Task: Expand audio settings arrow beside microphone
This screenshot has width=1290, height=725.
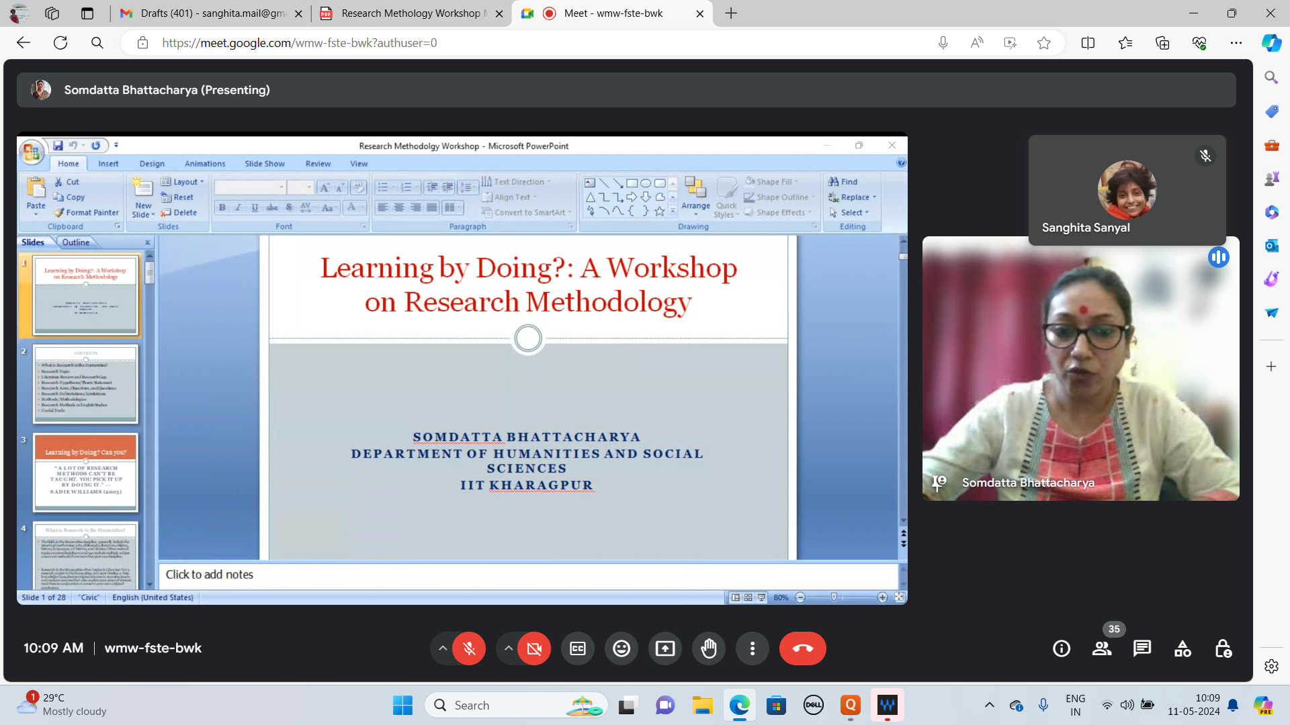Action: click(442, 648)
